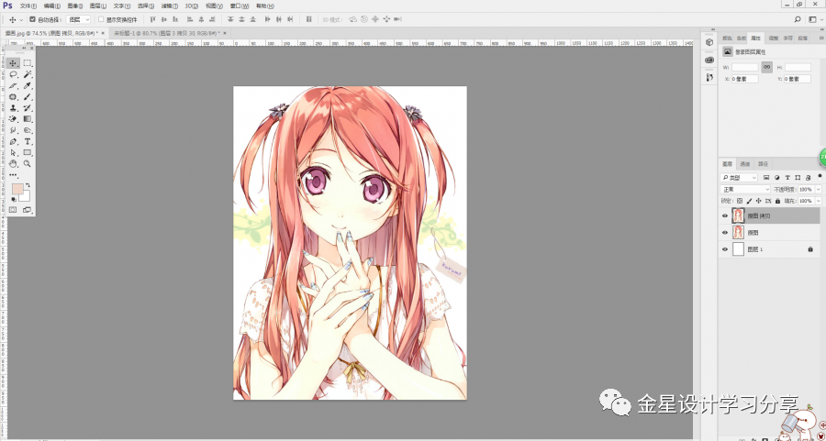Collapse the toolbox with the double-arrow
Screen dimensions: 826x441
tap(24, 48)
